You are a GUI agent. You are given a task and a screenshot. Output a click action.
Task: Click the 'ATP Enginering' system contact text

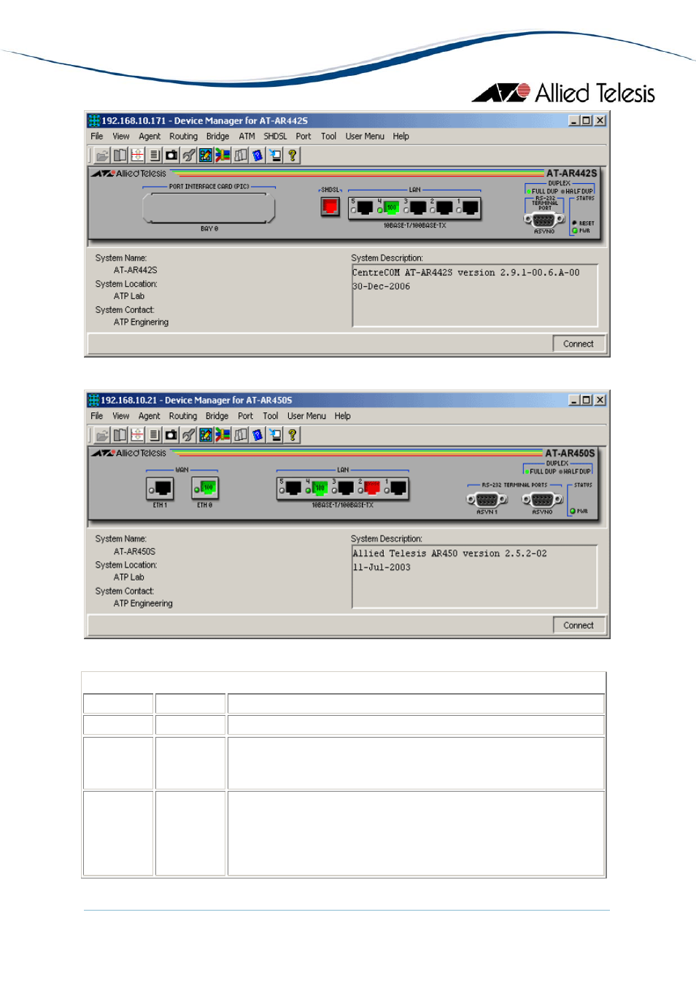click(141, 322)
